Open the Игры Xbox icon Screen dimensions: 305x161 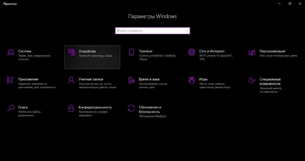(x=192, y=80)
